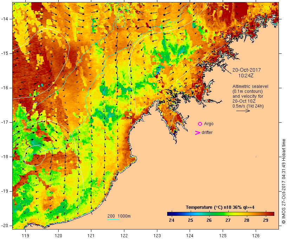Click the color bar value '24'
The height and width of the screenshot is (239, 288).
(x=171, y=220)
